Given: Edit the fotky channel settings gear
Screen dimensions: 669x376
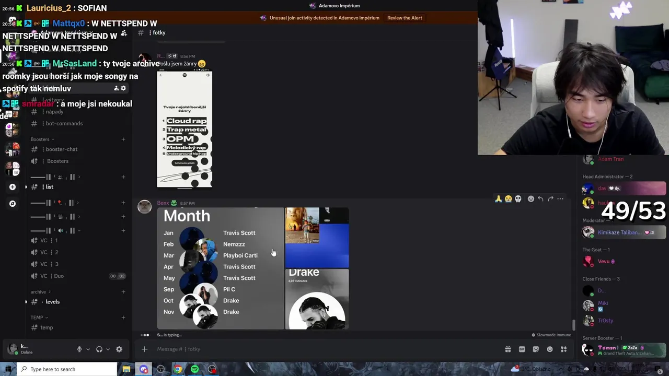Looking at the screenshot, I should pos(123,88).
